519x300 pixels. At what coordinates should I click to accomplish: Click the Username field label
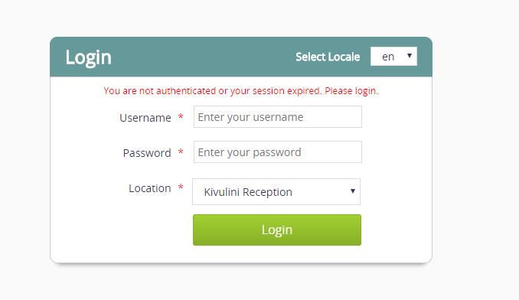(x=145, y=118)
